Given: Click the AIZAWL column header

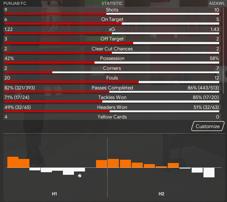Looking at the screenshot, I should [217, 3].
